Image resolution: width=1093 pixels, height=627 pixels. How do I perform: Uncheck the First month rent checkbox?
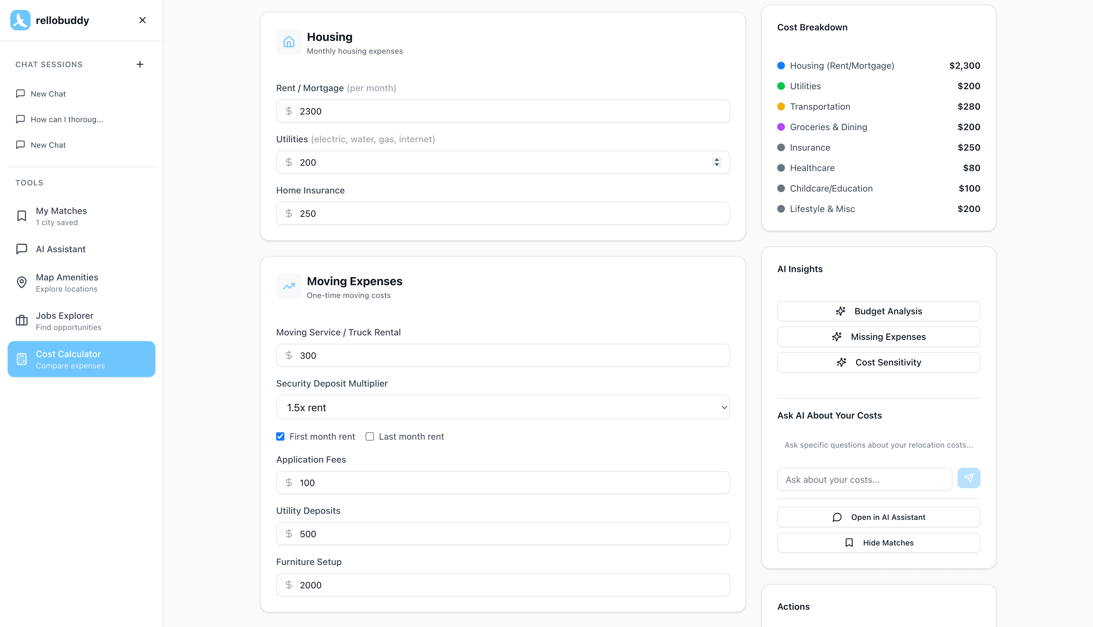tap(281, 436)
